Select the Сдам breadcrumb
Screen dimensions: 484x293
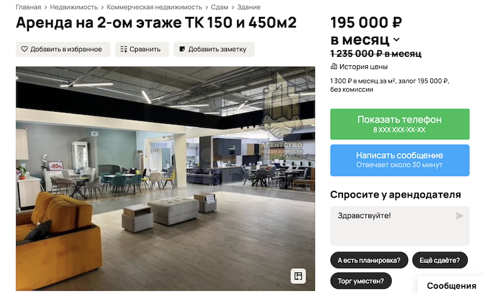220,7
